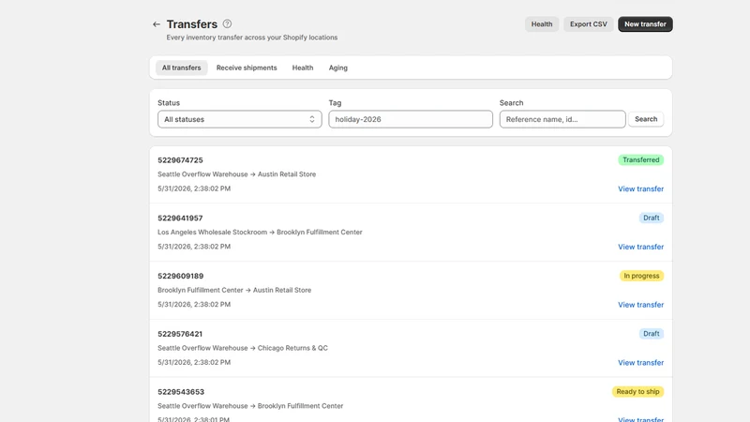This screenshot has height=422, width=750.
Task: Click the back arrow beside Transfers
Action: pyautogui.click(x=157, y=24)
